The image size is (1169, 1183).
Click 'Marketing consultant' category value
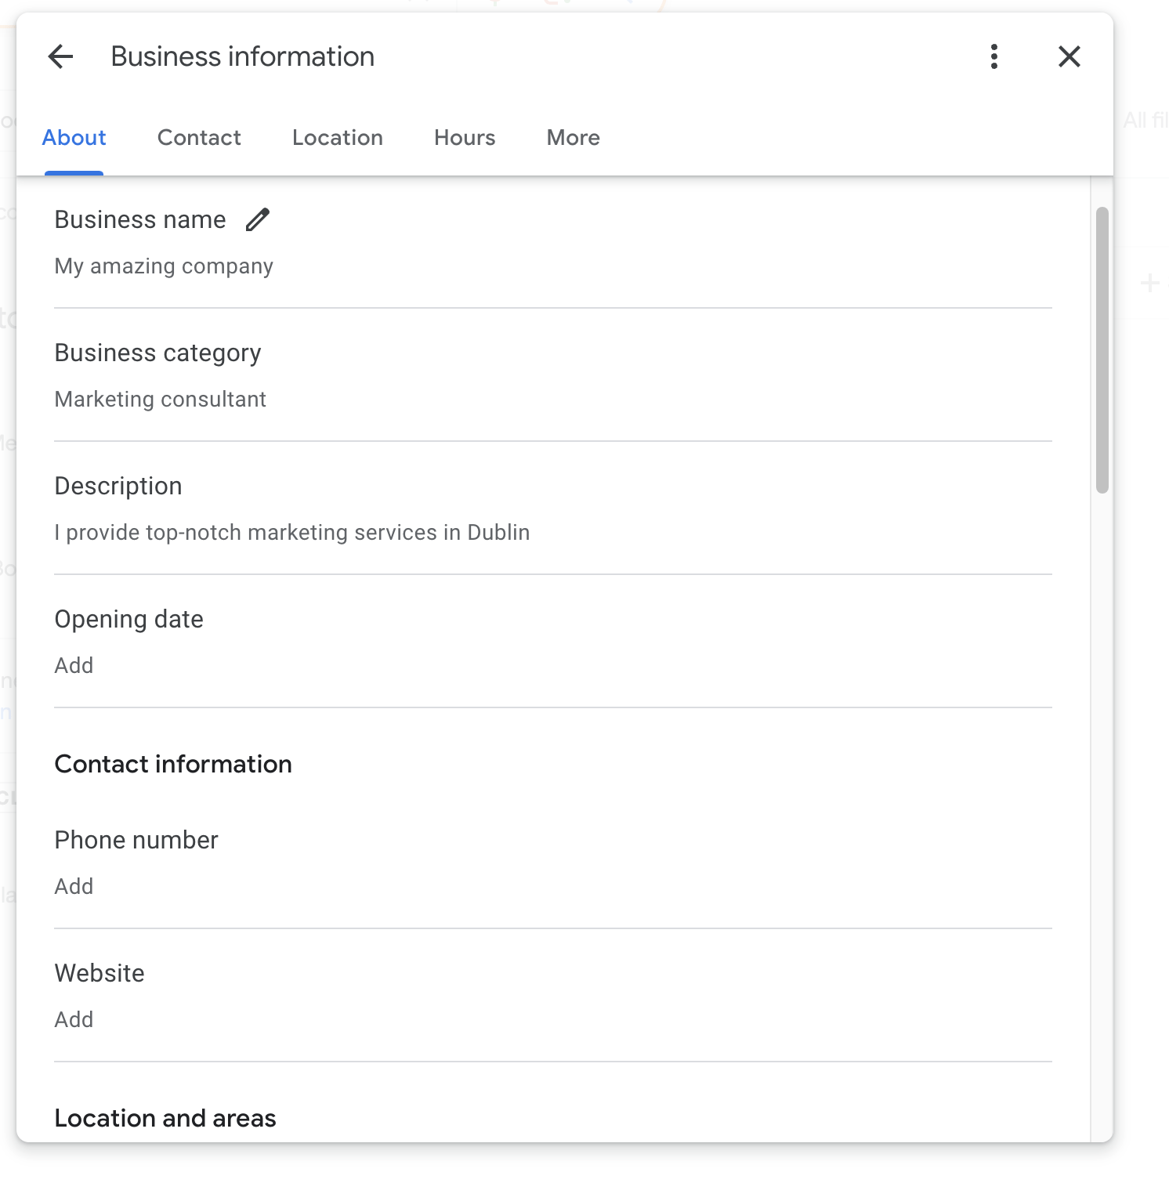click(160, 399)
